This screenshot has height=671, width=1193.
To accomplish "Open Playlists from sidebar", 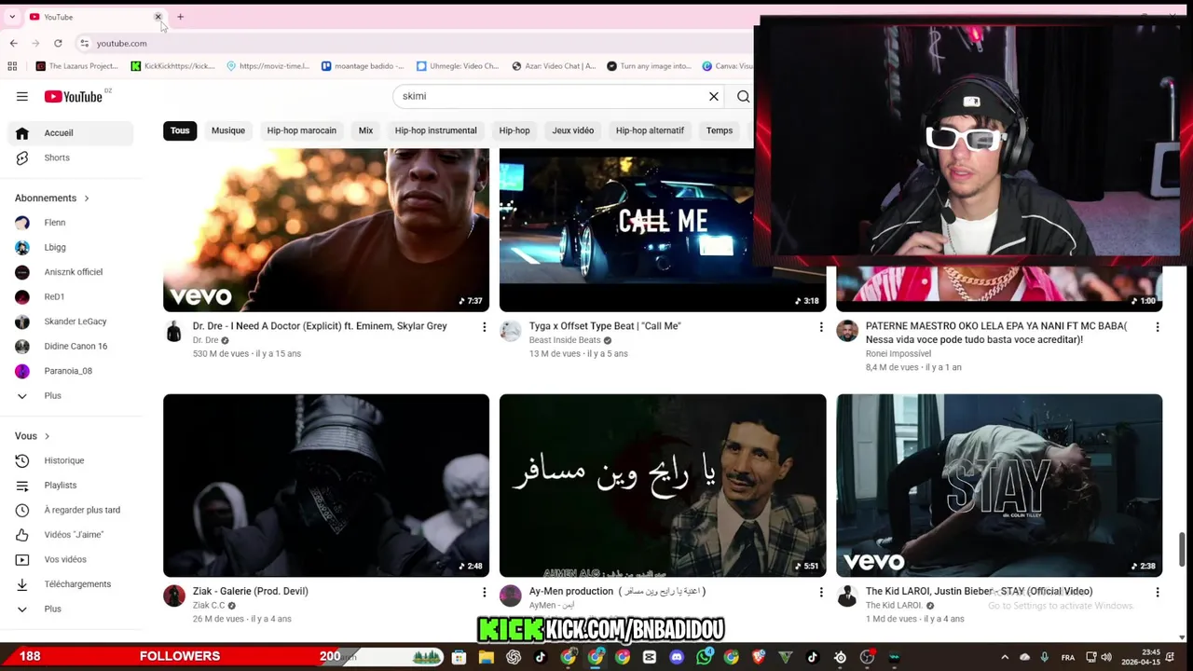I will 71,485.
